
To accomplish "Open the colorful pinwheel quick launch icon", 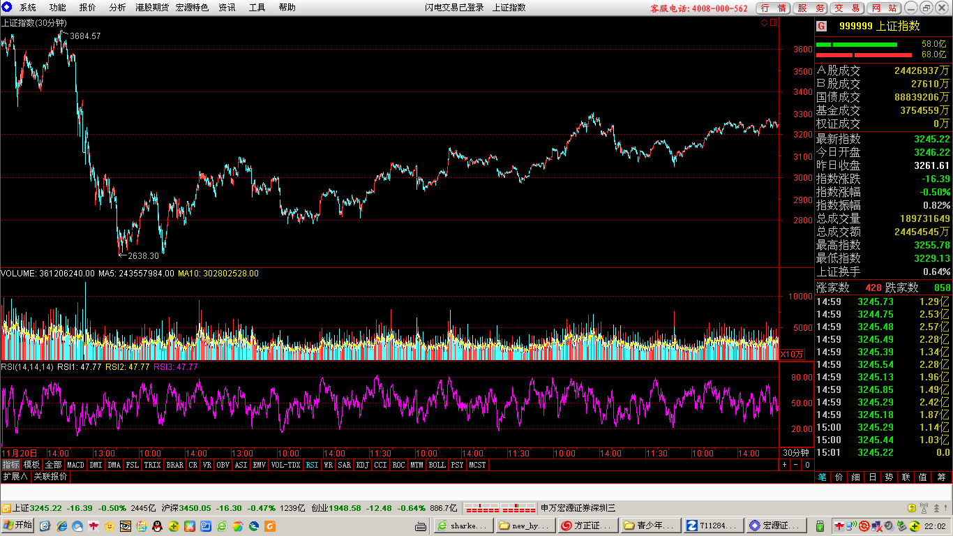I will [238, 526].
